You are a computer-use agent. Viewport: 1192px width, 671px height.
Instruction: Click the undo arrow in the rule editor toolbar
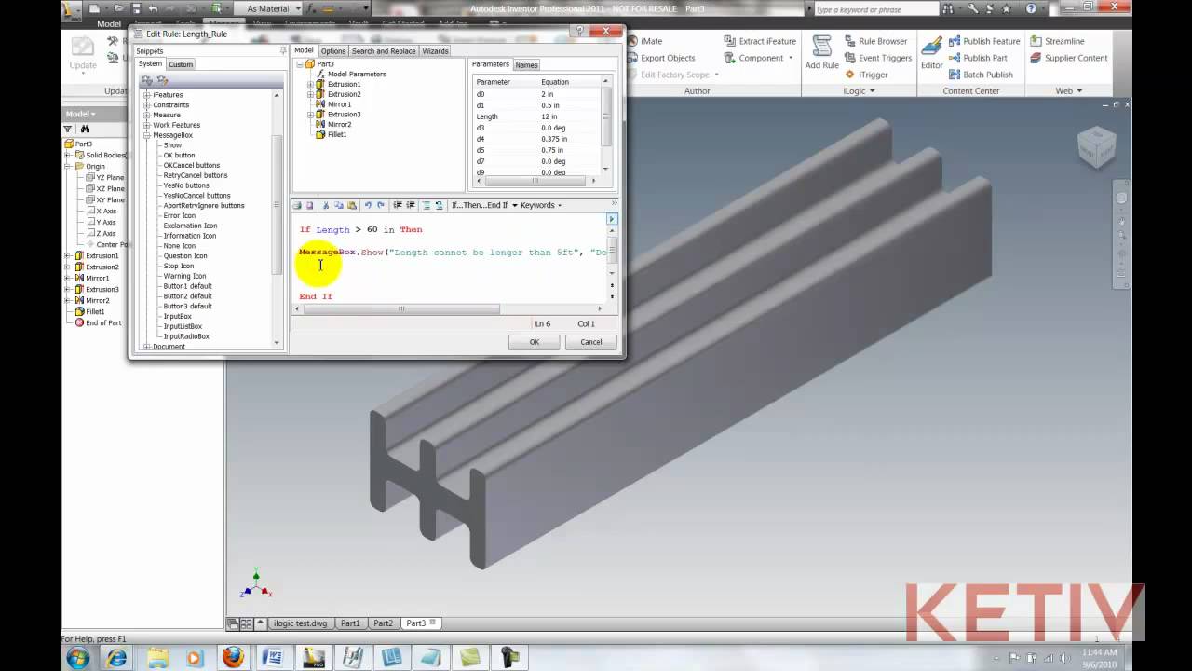(x=368, y=205)
